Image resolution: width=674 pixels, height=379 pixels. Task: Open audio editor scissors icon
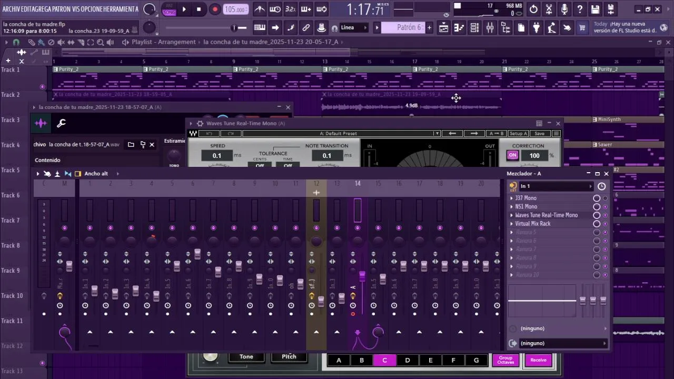coord(549,9)
